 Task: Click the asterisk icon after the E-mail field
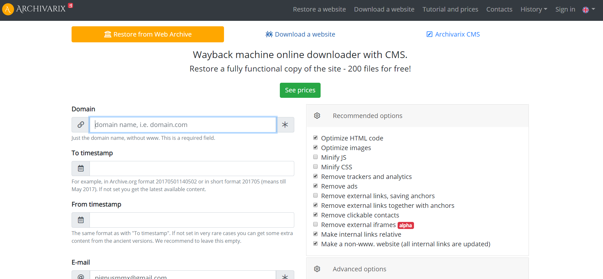(x=285, y=276)
